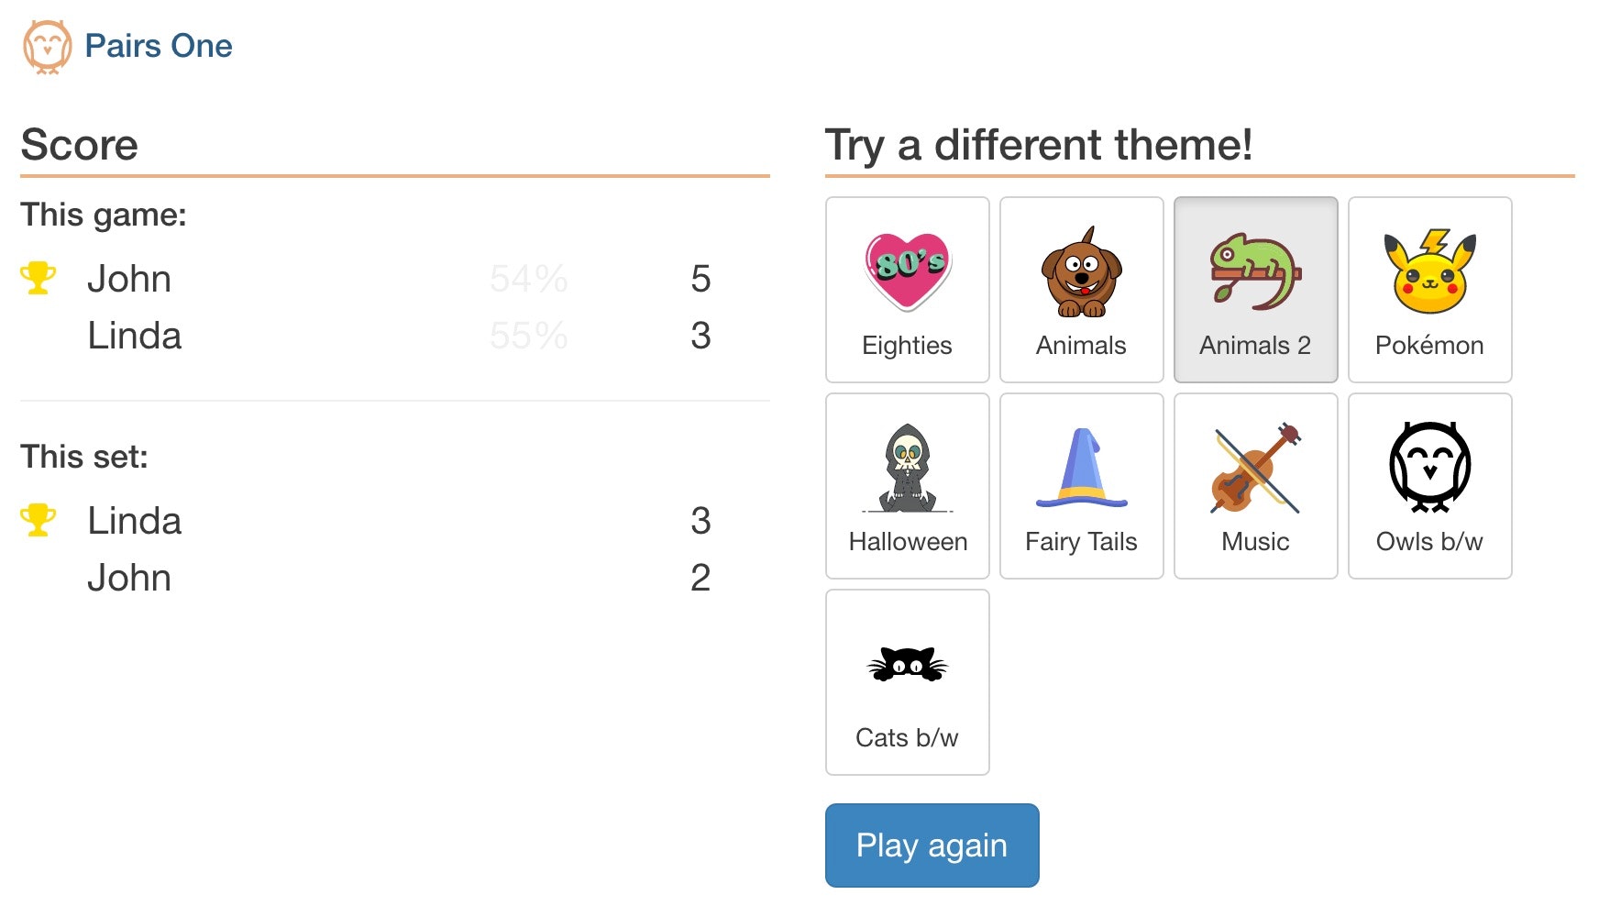Click John's game score of 5
Viewport: 1599px width, 917px height.
point(700,279)
